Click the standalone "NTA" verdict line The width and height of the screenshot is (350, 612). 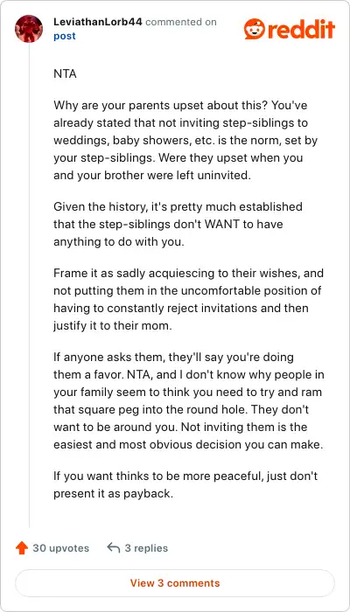click(x=65, y=73)
